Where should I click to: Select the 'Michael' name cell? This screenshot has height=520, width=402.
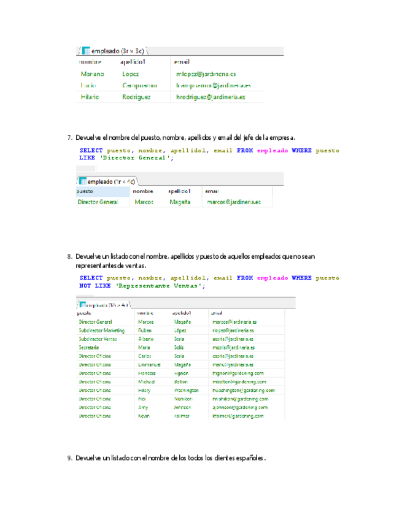147,381
